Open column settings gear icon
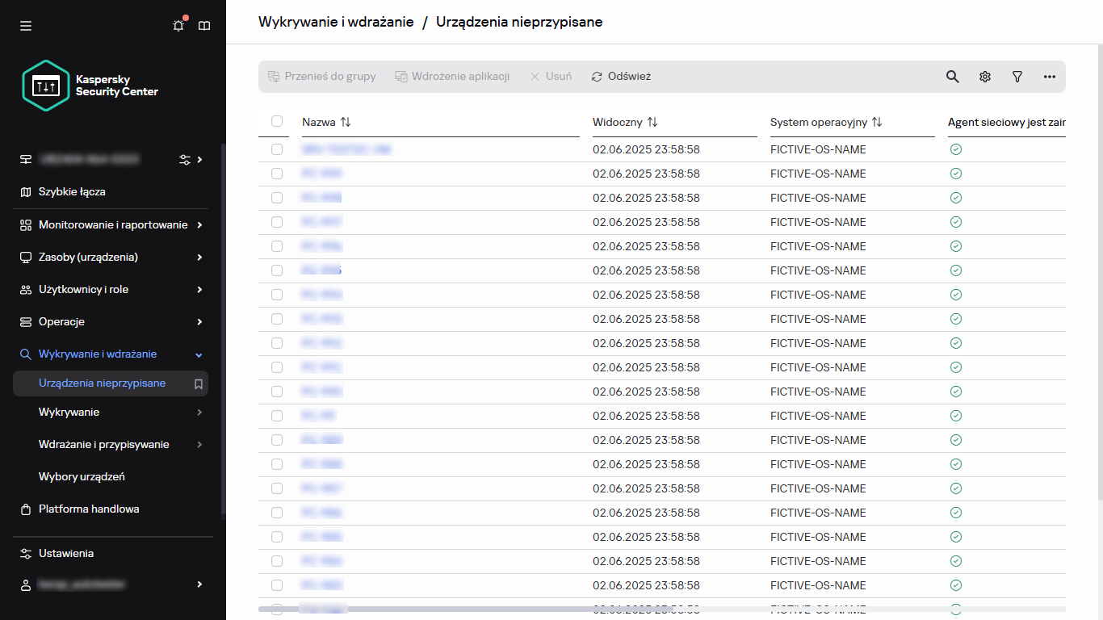This screenshot has height=620, width=1103. [x=985, y=77]
